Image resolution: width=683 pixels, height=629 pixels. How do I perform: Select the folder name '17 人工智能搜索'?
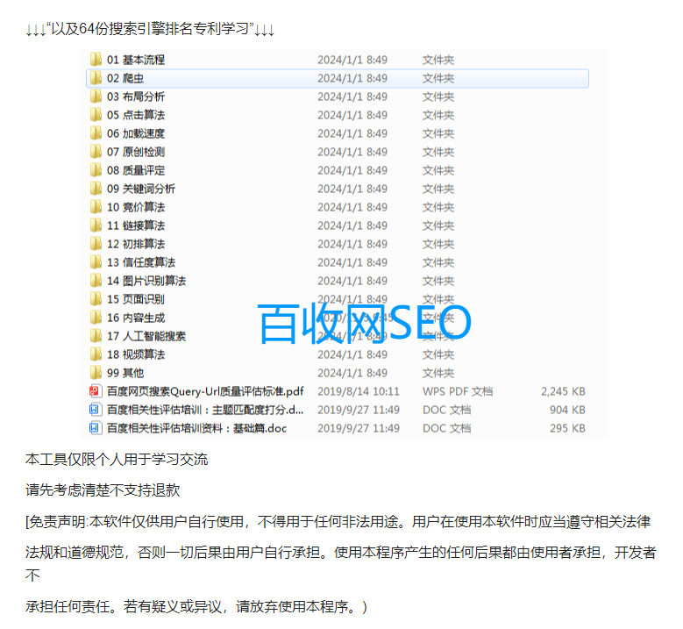(x=146, y=336)
